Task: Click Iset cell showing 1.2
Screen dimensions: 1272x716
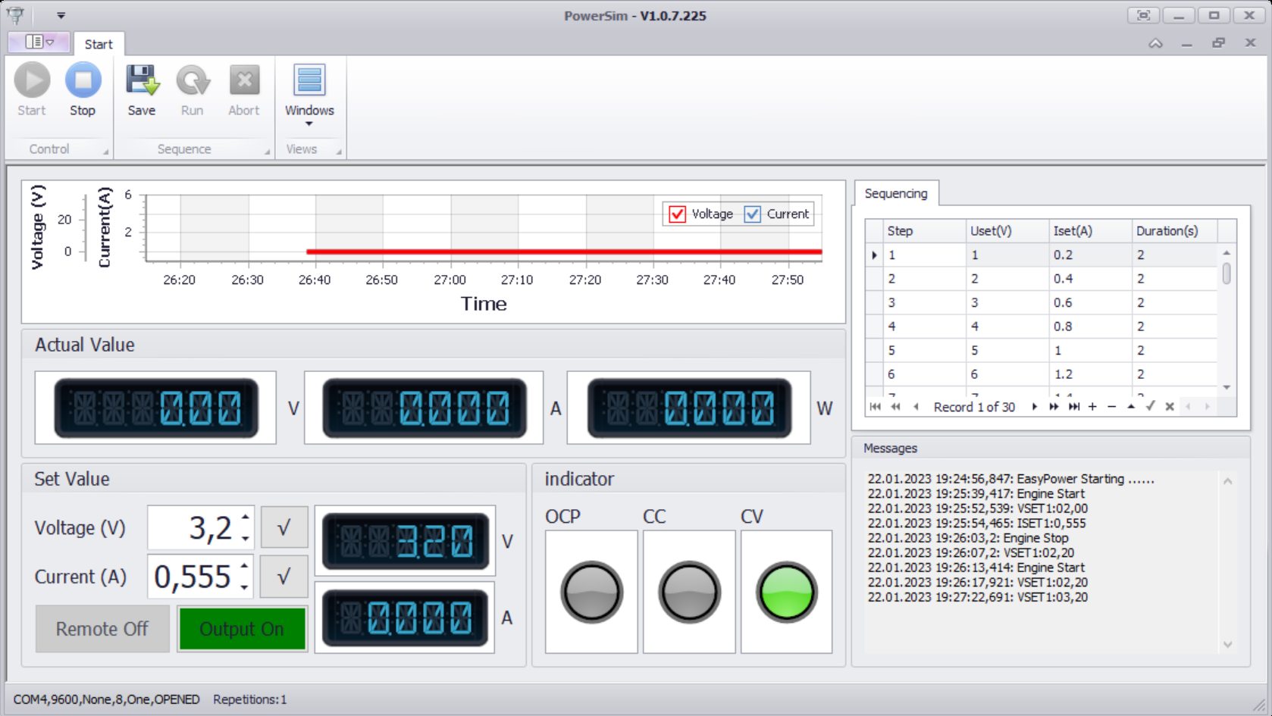Action: 1091,374
